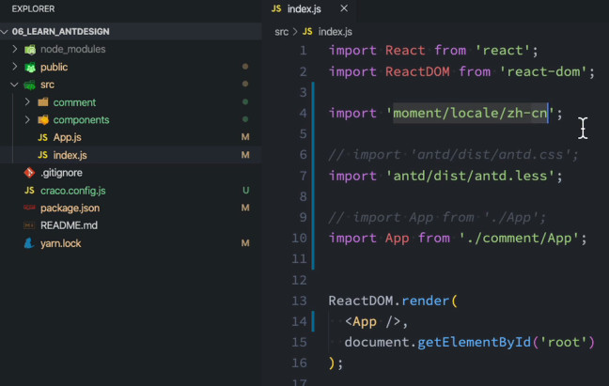Click the JS icon in the breadcrumb

(307, 31)
